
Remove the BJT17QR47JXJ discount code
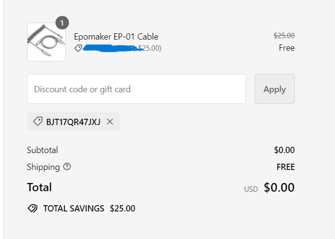click(110, 122)
